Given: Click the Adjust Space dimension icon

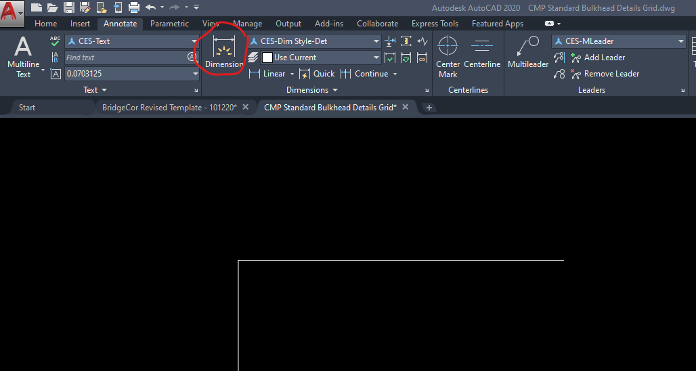Looking at the screenshot, I should [406, 41].
